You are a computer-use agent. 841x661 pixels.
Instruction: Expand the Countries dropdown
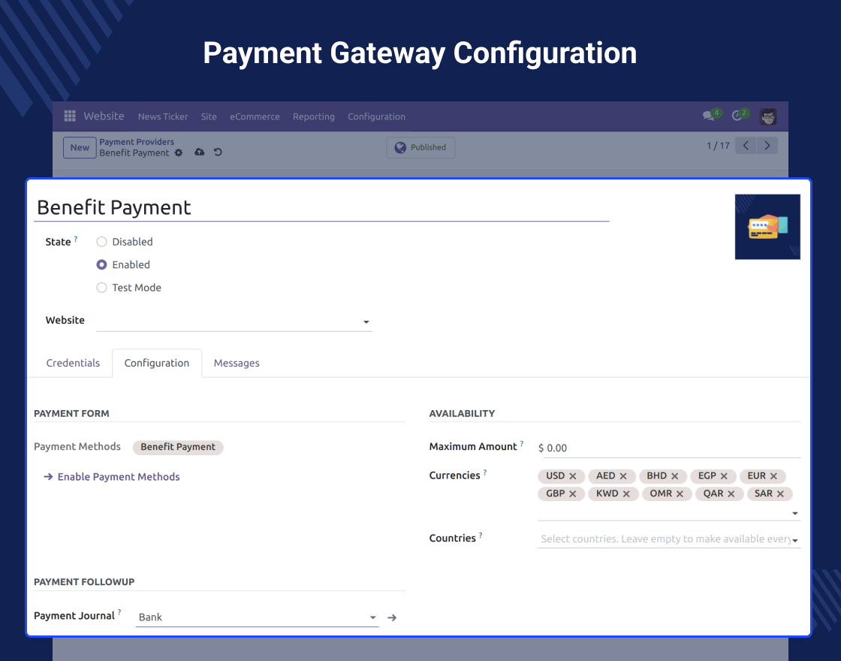pyautogui.click(x=795, y=541)
